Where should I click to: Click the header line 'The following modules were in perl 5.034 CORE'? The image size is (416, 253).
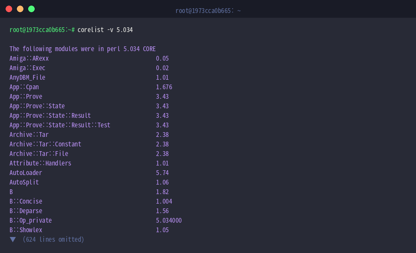tap(82, 49)
